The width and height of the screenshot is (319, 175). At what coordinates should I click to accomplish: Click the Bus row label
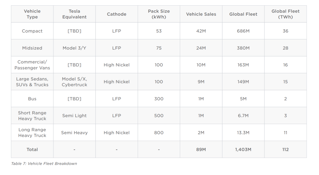[32, 99]
